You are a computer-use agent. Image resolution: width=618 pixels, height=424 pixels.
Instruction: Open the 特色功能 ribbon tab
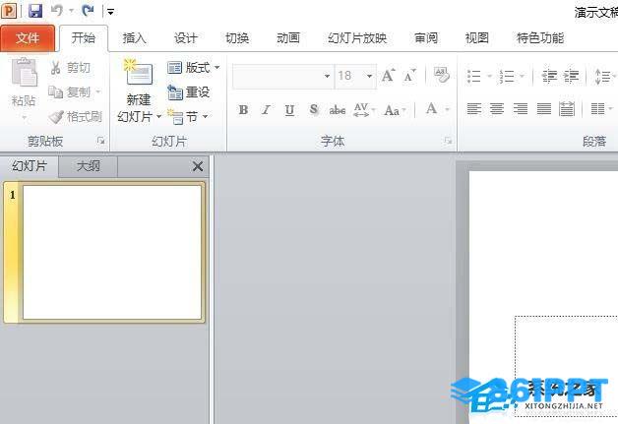(x=540, y=38)
